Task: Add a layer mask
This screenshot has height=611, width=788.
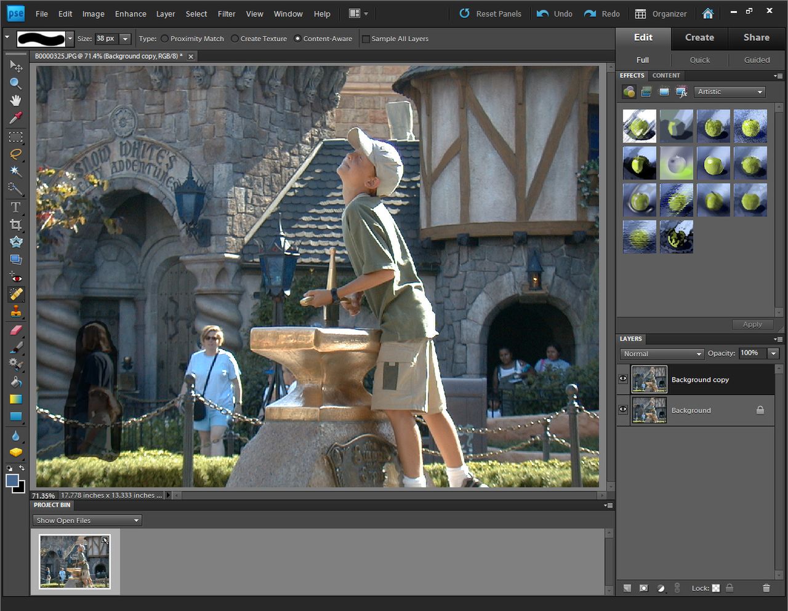Action: click(644, 588)
